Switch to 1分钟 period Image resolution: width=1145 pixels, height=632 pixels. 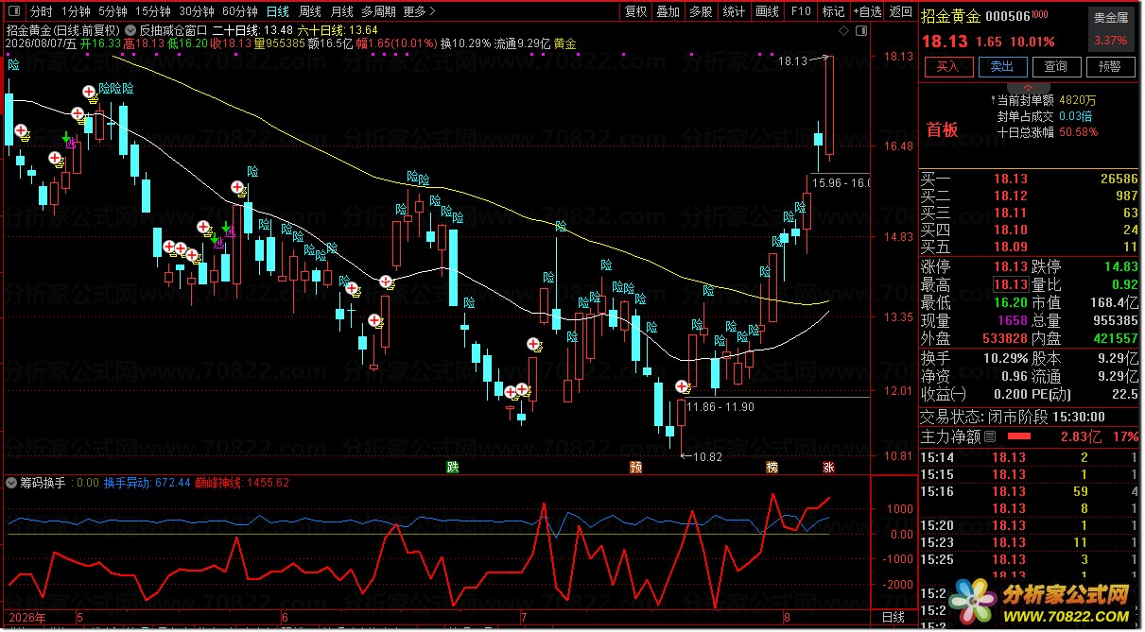click(x=76, y=12)
